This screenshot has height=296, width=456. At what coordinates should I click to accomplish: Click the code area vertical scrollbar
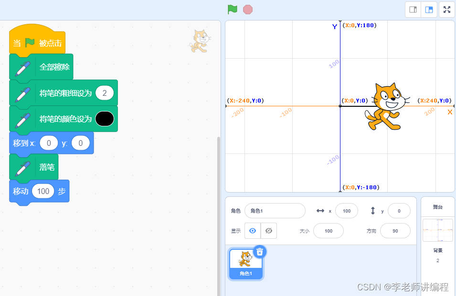(219, 216)
